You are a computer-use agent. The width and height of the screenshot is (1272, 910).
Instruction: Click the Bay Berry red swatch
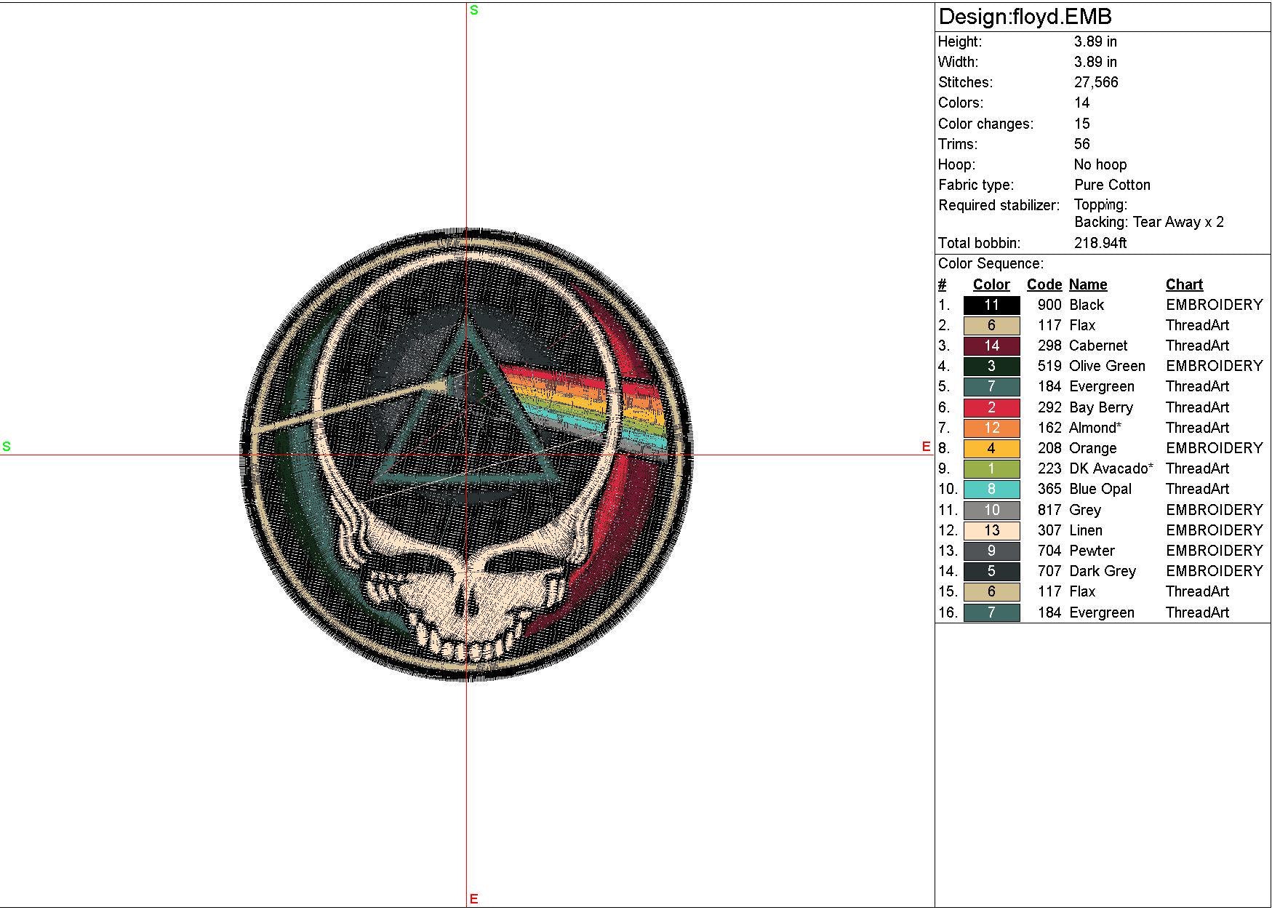click(991, 407)
